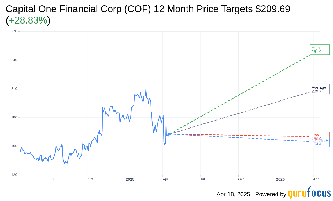The image size is (333, 201).
Task: Click the gray dashed Average target line
Action: point(241,114)
